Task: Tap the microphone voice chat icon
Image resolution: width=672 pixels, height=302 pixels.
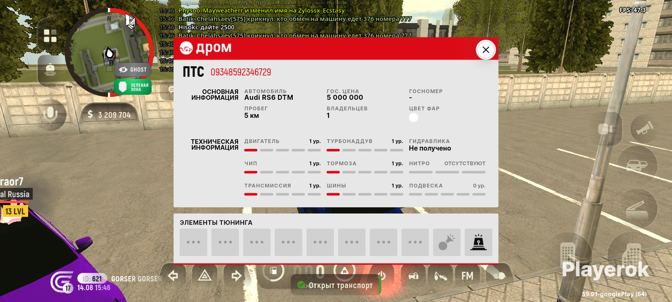Action: tap(50, 114)
